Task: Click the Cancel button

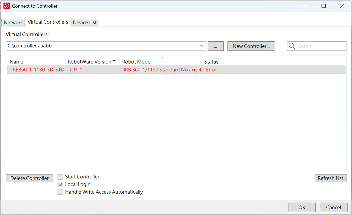Action: click(333, 207)
